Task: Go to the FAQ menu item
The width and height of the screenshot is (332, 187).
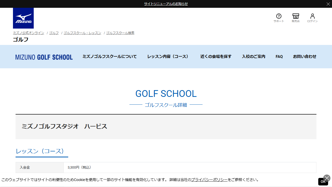Action: pyautogui.click(x=279, y=57)
